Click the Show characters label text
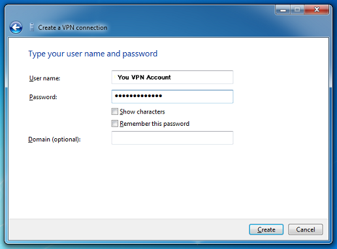The image size is (337, 249). coord(142,111)
